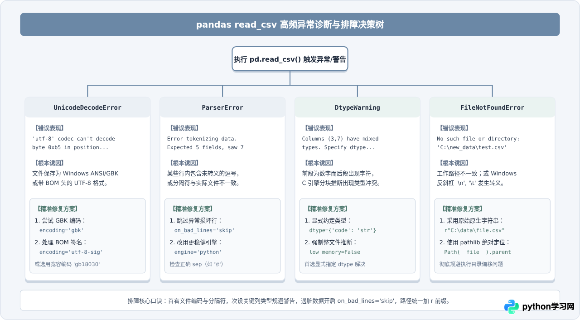The height and width of the screenshot is (320, 580).
Task: Click '某些行内包含未转义的逗号,' line
Action: click(x=203, y=173)
